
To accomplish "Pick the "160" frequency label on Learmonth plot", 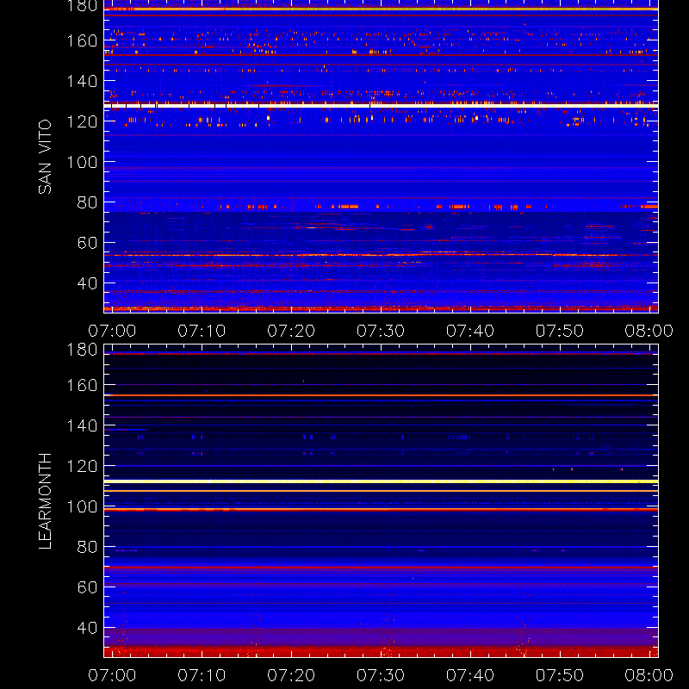I will tap(82, 385).
